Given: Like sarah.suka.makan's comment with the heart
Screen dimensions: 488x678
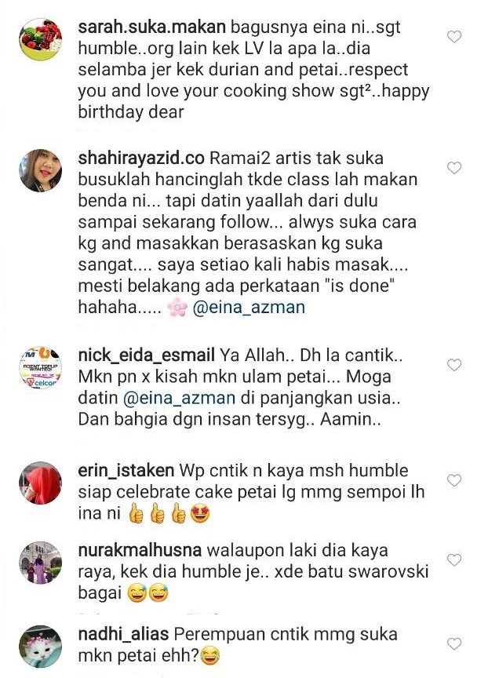Looking at the screenshot, I should pos(454,37).
